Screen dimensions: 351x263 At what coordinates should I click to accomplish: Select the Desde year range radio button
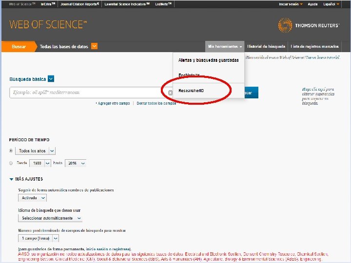coord(11,163)
